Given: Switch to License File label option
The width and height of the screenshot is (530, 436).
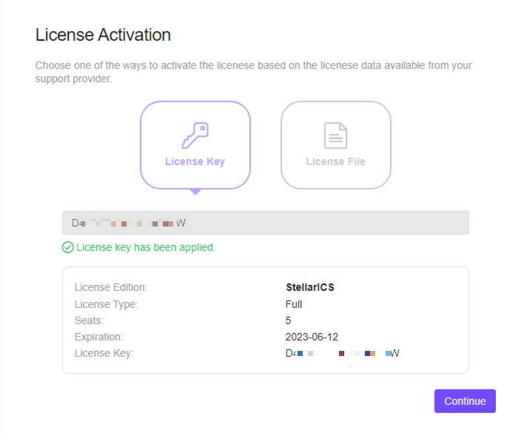Looking at the screenshot, I should [x=335, y=161].
